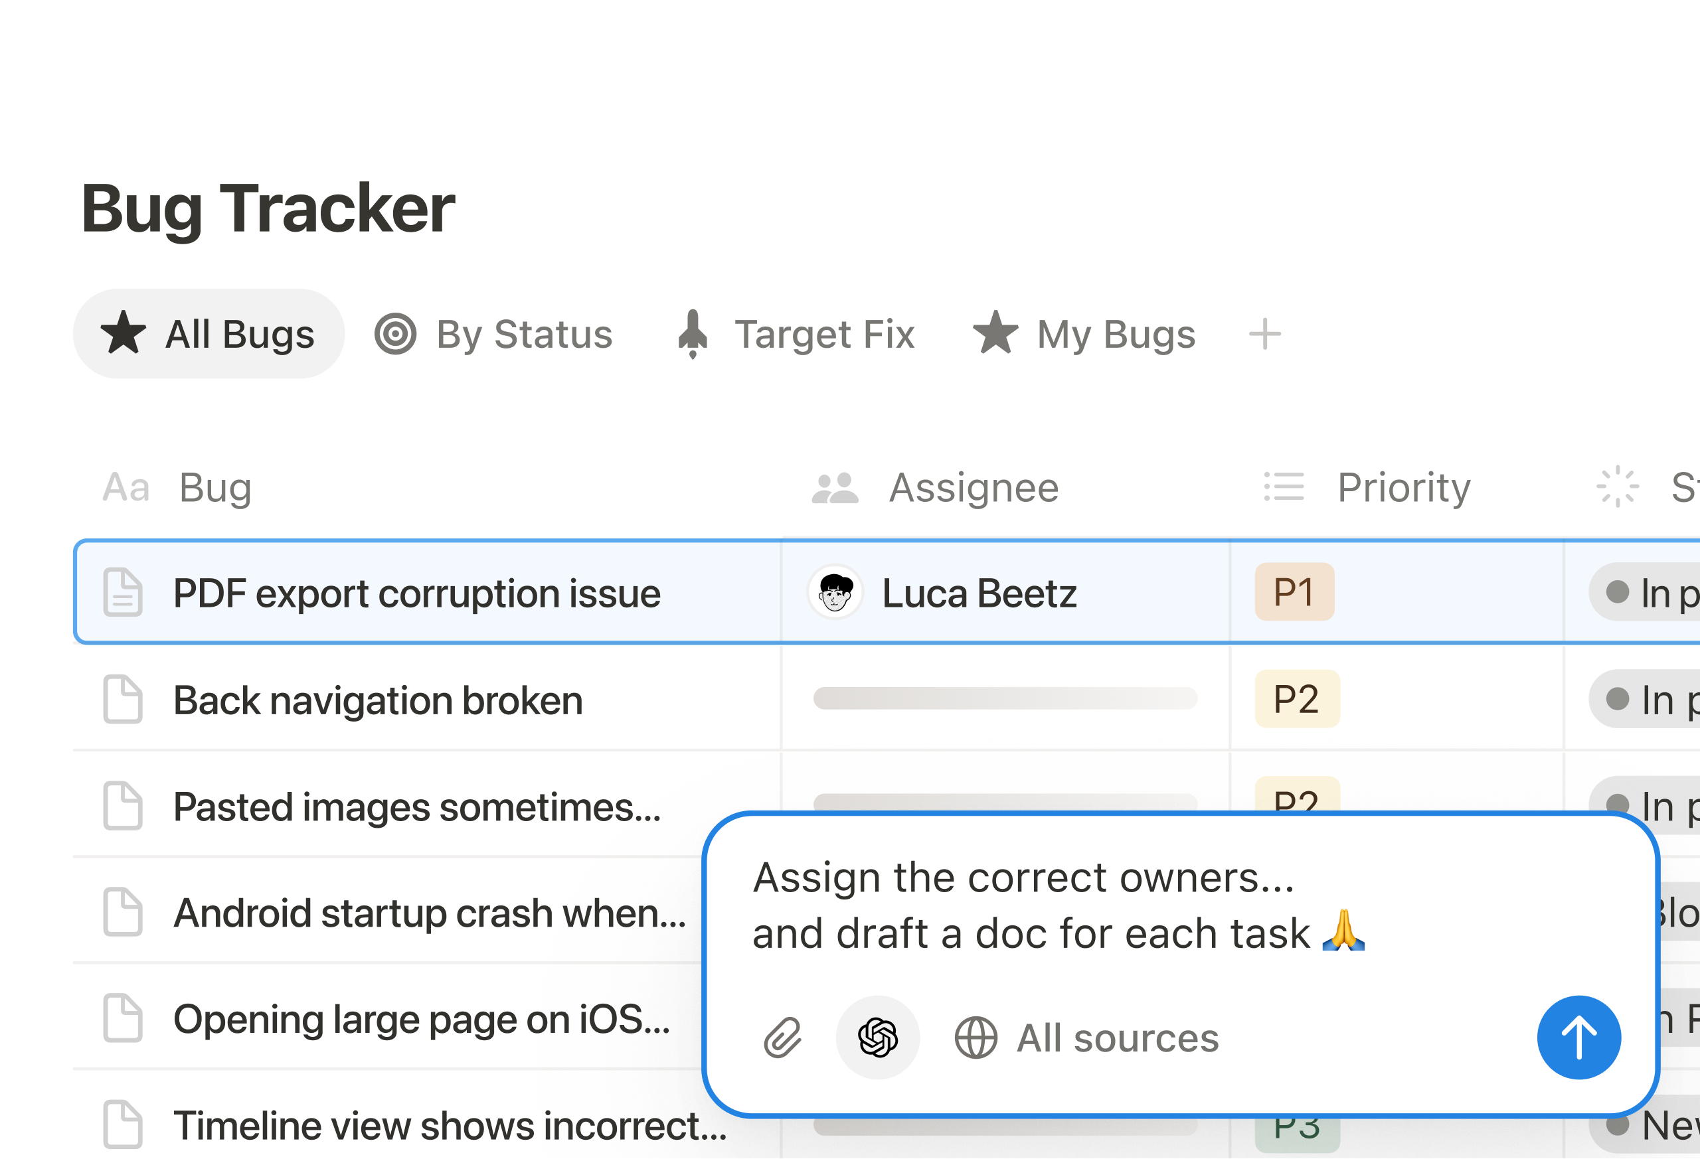Click the globe icon beside All sources

coord(976,1038)
